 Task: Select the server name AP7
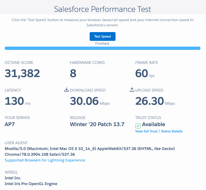(x=10, y=124)
